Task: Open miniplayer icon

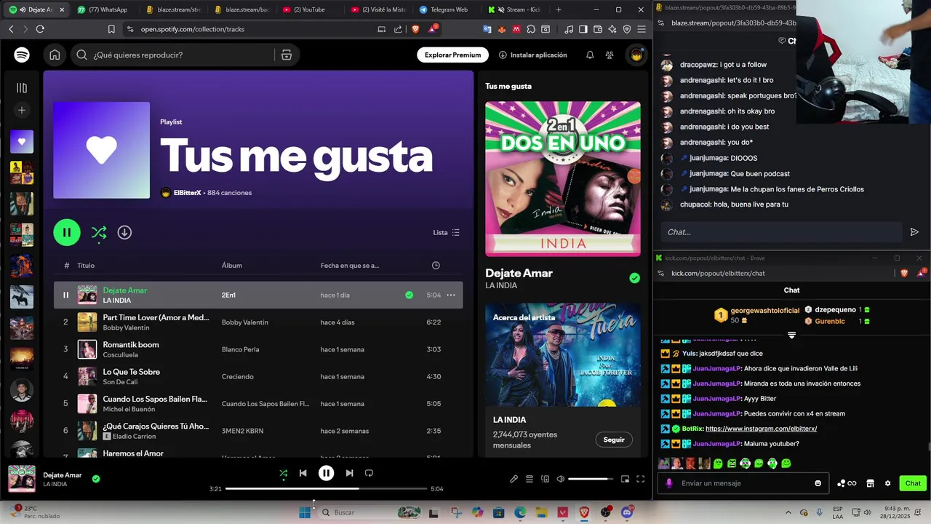Action: click(625, 479)
